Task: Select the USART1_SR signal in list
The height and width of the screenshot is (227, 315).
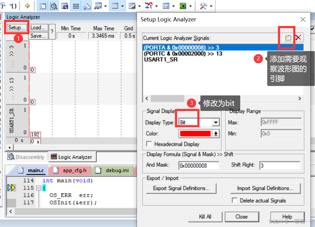Action: pos(223,60)
